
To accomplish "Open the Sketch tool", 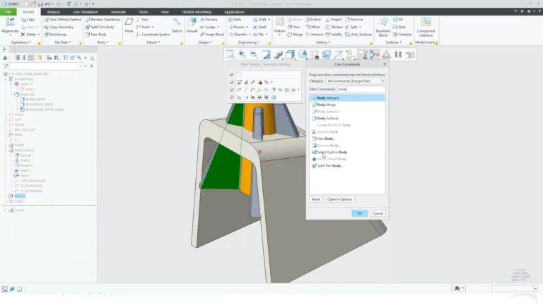I will tap(177, 25).
